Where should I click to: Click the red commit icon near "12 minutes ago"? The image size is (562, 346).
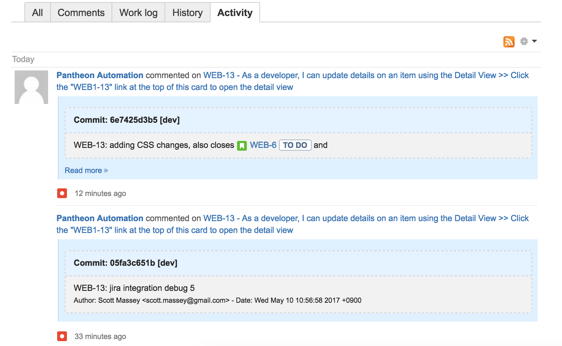point(62,193)
